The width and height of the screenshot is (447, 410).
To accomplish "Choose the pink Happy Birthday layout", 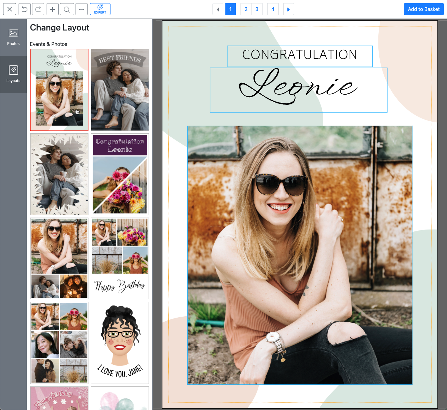I will click(59, 398).
